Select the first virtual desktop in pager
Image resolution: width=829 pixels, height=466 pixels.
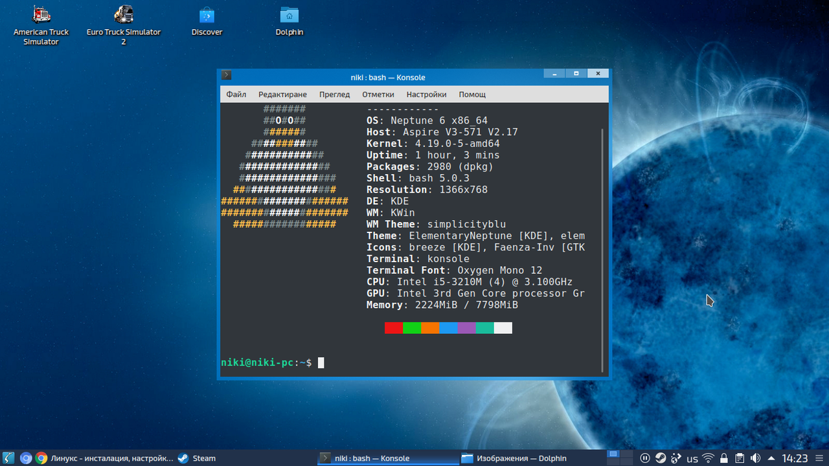(x=614, y=454)
